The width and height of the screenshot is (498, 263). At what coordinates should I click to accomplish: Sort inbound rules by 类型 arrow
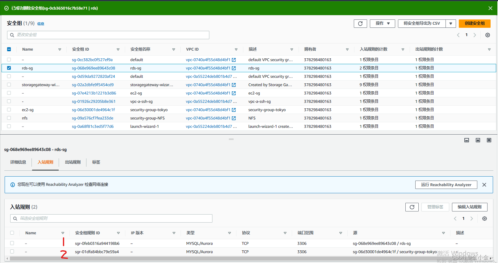[x=229, y=233]
